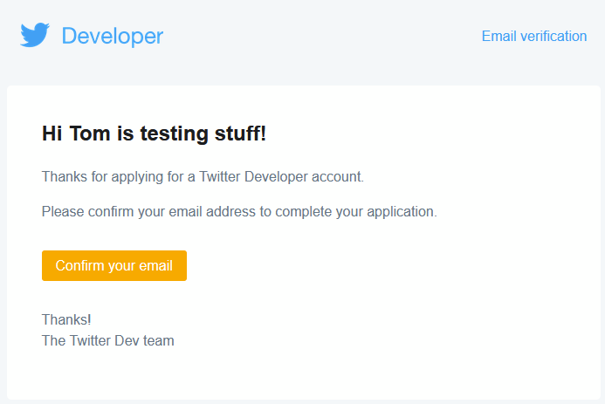Click the Email verification link
Image resolution: width=605 pixels, height=404 pixels.
[533, 36]
